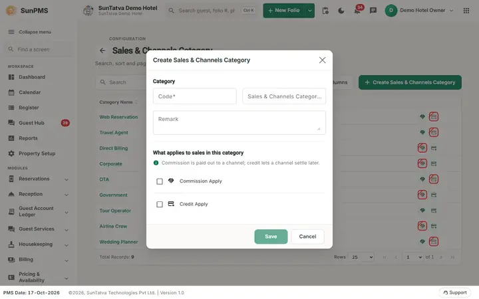Open the Direct Billing category

114,148
